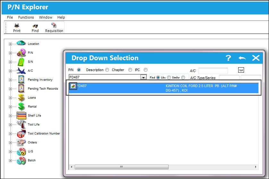
Task: Click the small button beside A/C field
Action: (241, 70)
